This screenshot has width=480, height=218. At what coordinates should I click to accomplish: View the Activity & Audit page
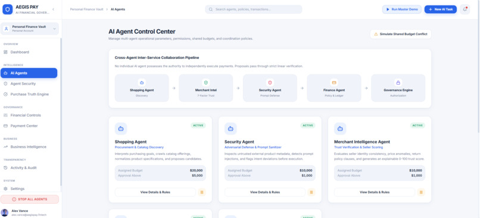tap(29, 168)
